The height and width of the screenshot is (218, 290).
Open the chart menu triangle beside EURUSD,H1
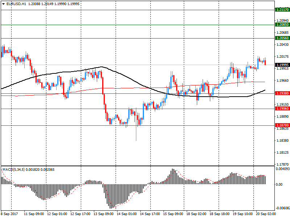click(4, 4)
